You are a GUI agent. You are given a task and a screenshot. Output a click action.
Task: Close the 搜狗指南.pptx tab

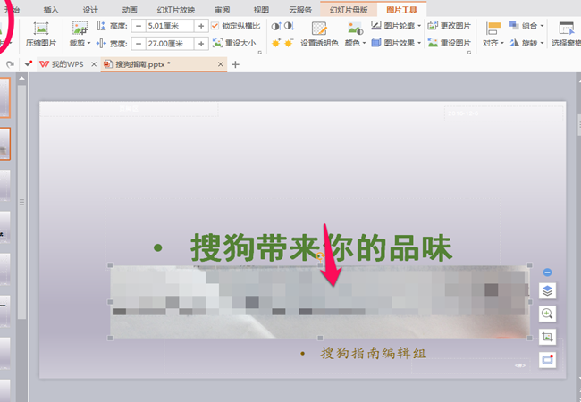click(x=221, y=64)
